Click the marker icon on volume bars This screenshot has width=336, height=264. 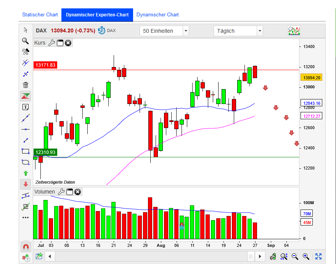click(x=182, y=226)
